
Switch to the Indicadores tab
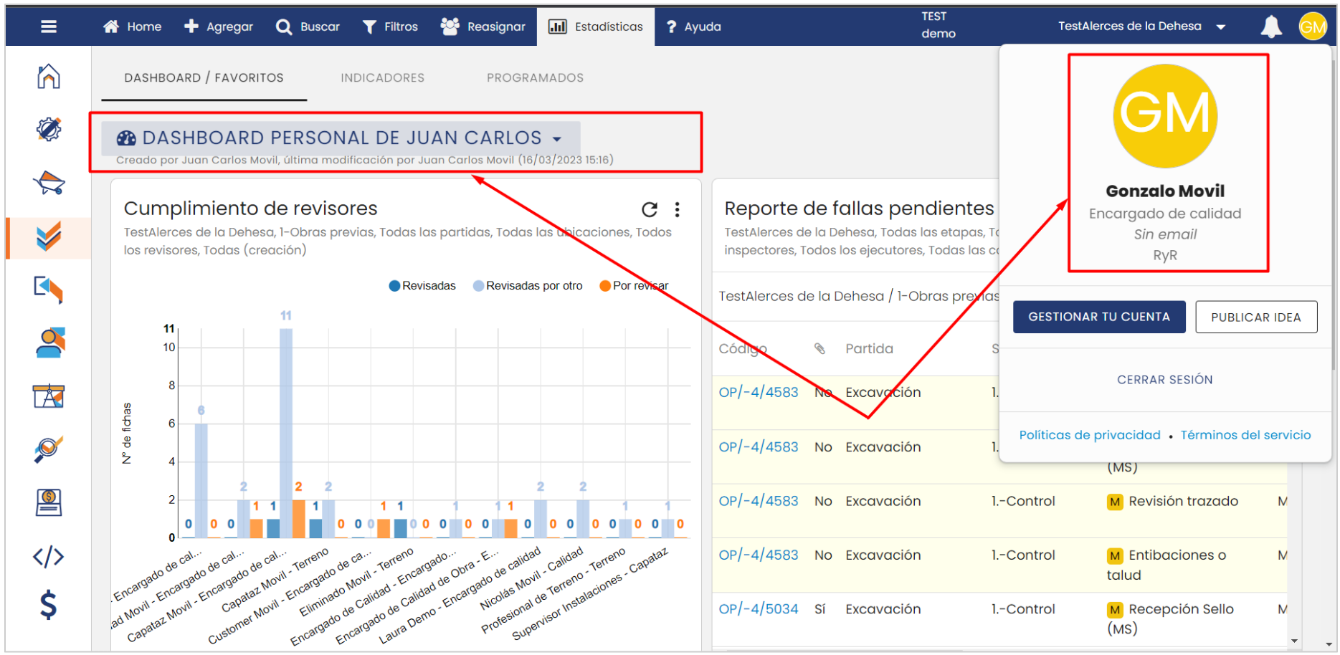point(382,77)
